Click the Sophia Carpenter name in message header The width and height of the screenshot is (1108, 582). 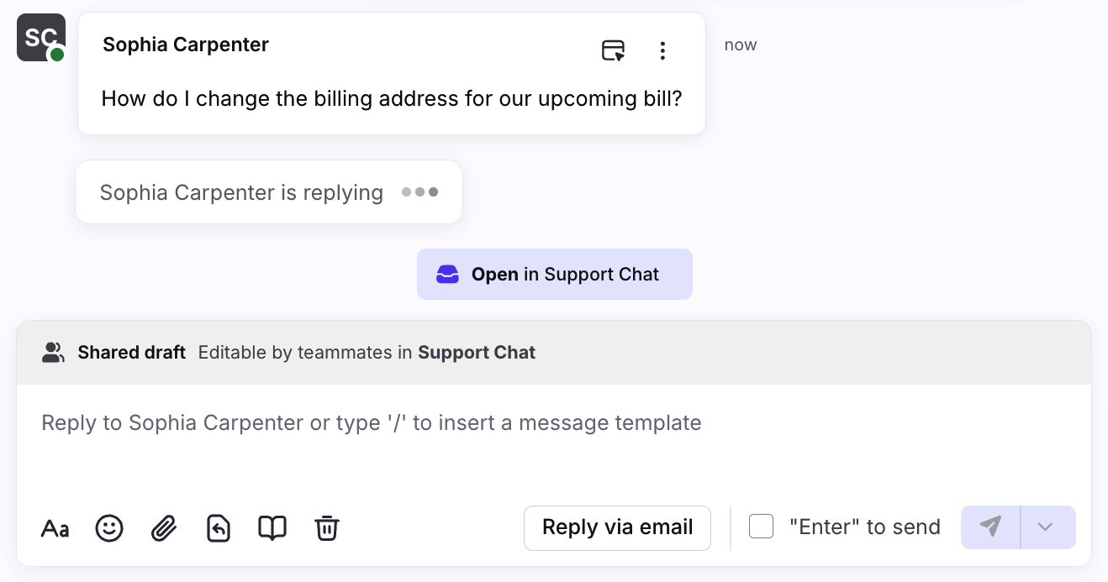click(186, 45)
